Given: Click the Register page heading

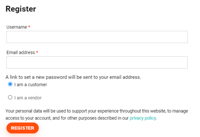Looking at the screenshot, I should (21, 9).
